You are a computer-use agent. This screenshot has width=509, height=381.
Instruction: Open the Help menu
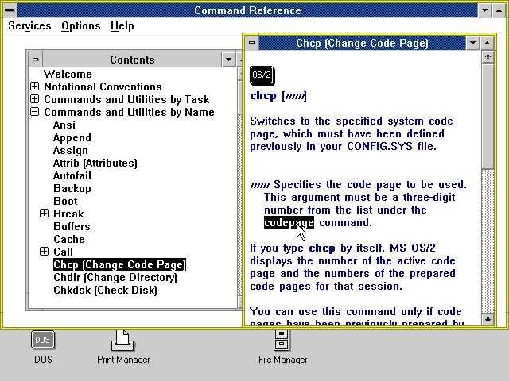(122, 26)
